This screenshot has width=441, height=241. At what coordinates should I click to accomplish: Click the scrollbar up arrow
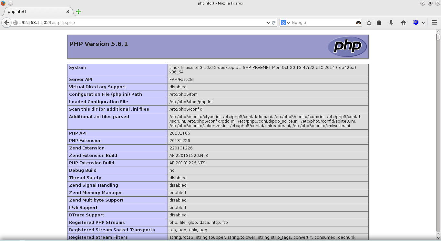[x=438, y=31]
